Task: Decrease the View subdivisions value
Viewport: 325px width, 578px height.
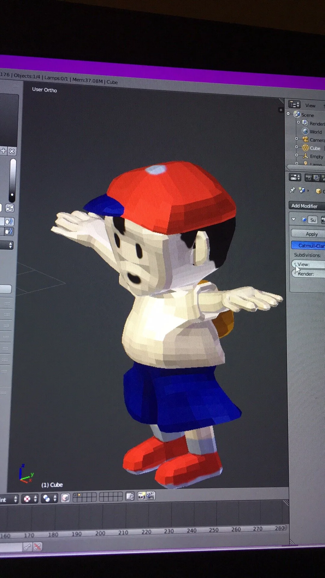Action: tap(294, 264)
